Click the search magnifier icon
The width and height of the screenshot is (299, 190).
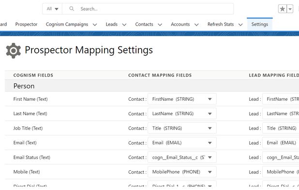[72, 9]
